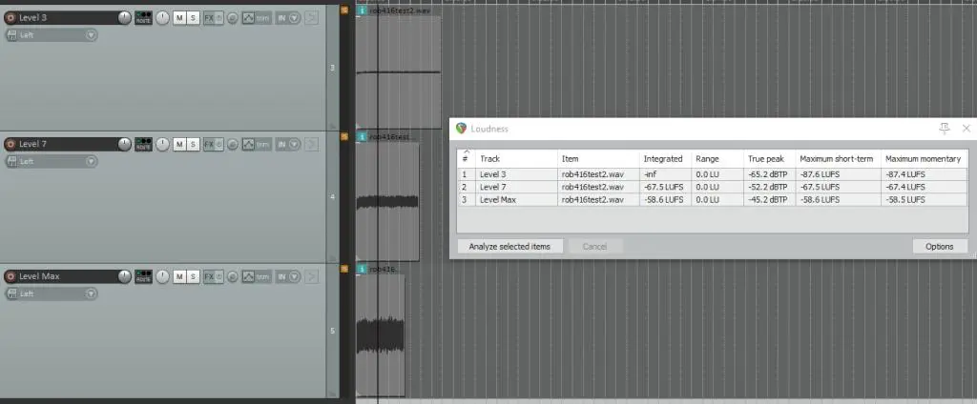Open the Left input dropdown on Level 3
The width and height of the screenshot is (977, 404).
point(91,35)
